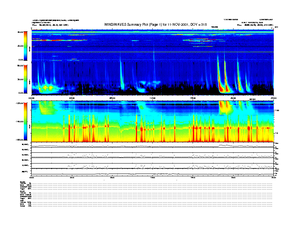Click the 24:00 tick label below RAD1 panel
Image resolution: width=295 pixels, height=228 pixels.
273,98
